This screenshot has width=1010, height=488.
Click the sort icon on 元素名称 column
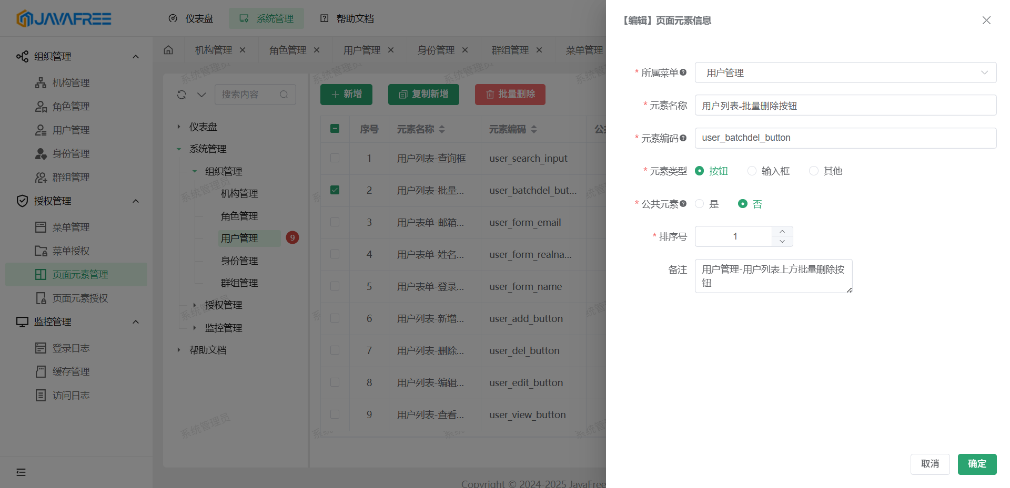pyautogui.click(x=442, y=129)
